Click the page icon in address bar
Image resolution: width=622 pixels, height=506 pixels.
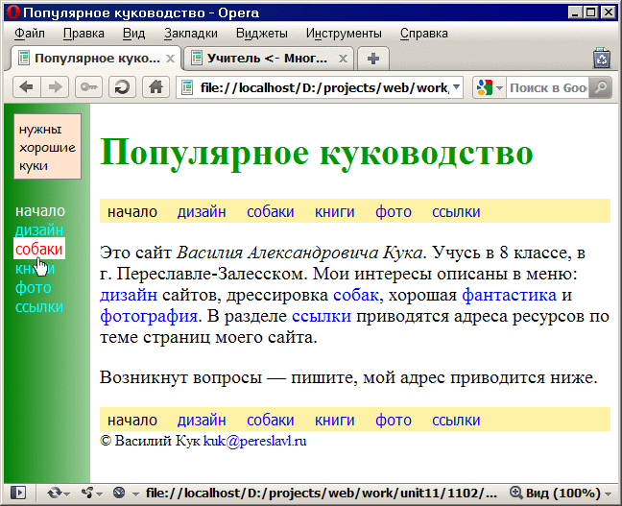(x=187, y=87)
